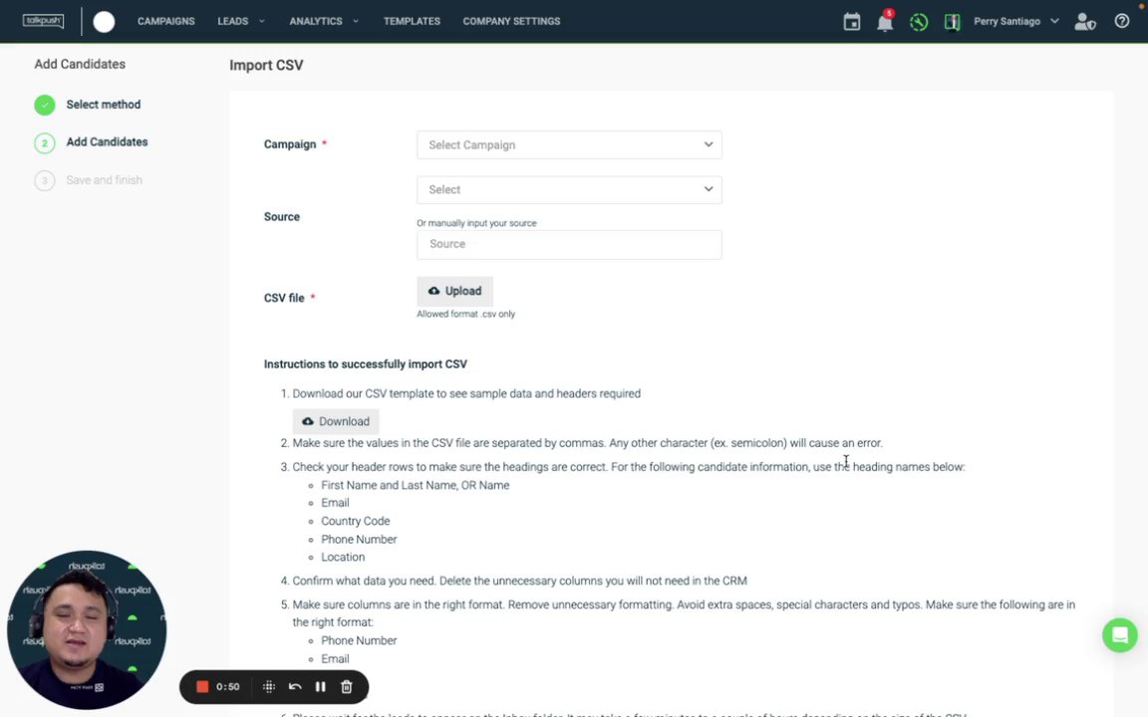This screenshot has height=717, width=1148.
Task: Open the green chat widget
Action: (1119, 635)
